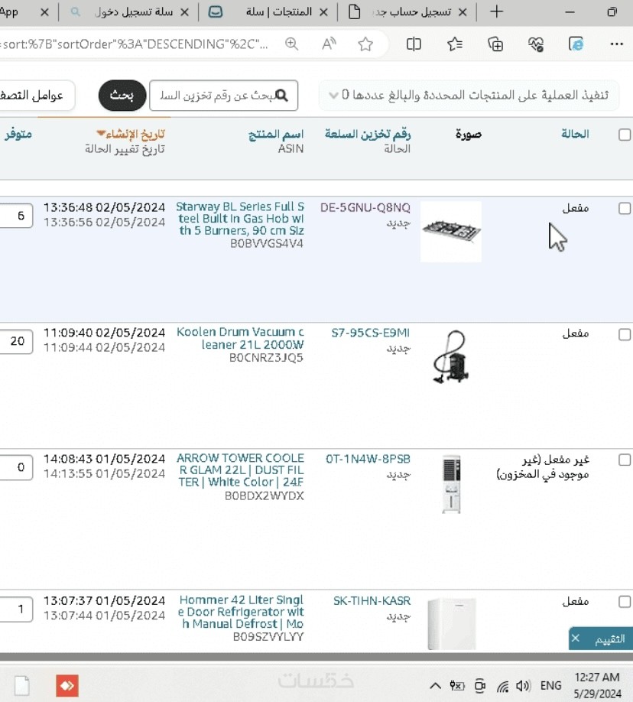Check the box for SK-TIHN-KASR row
Screen dimensions: 633x702
point(625,602)
